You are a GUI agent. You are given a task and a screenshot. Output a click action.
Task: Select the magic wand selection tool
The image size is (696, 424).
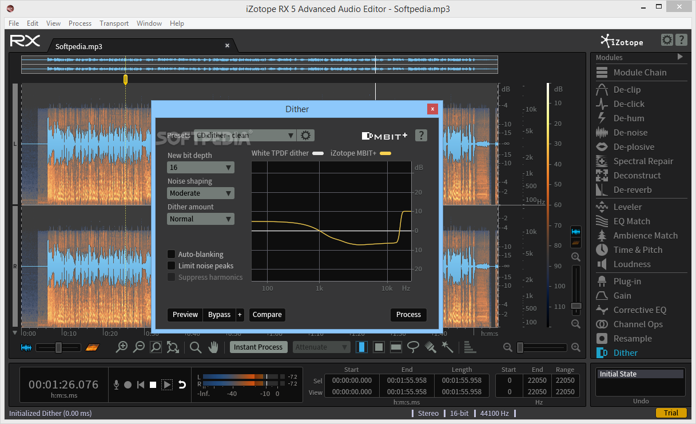pos(447,347)
